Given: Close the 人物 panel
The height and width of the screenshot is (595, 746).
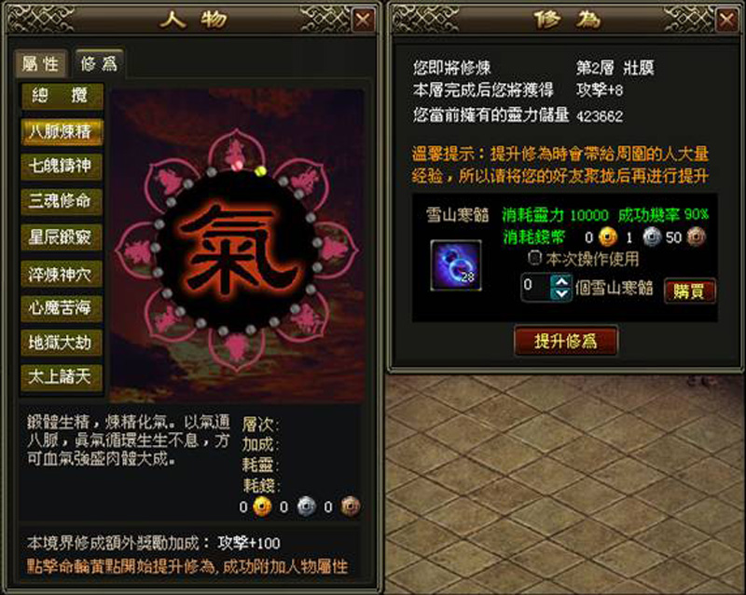Looking at the screenshot, I should [x=363, y=20].
